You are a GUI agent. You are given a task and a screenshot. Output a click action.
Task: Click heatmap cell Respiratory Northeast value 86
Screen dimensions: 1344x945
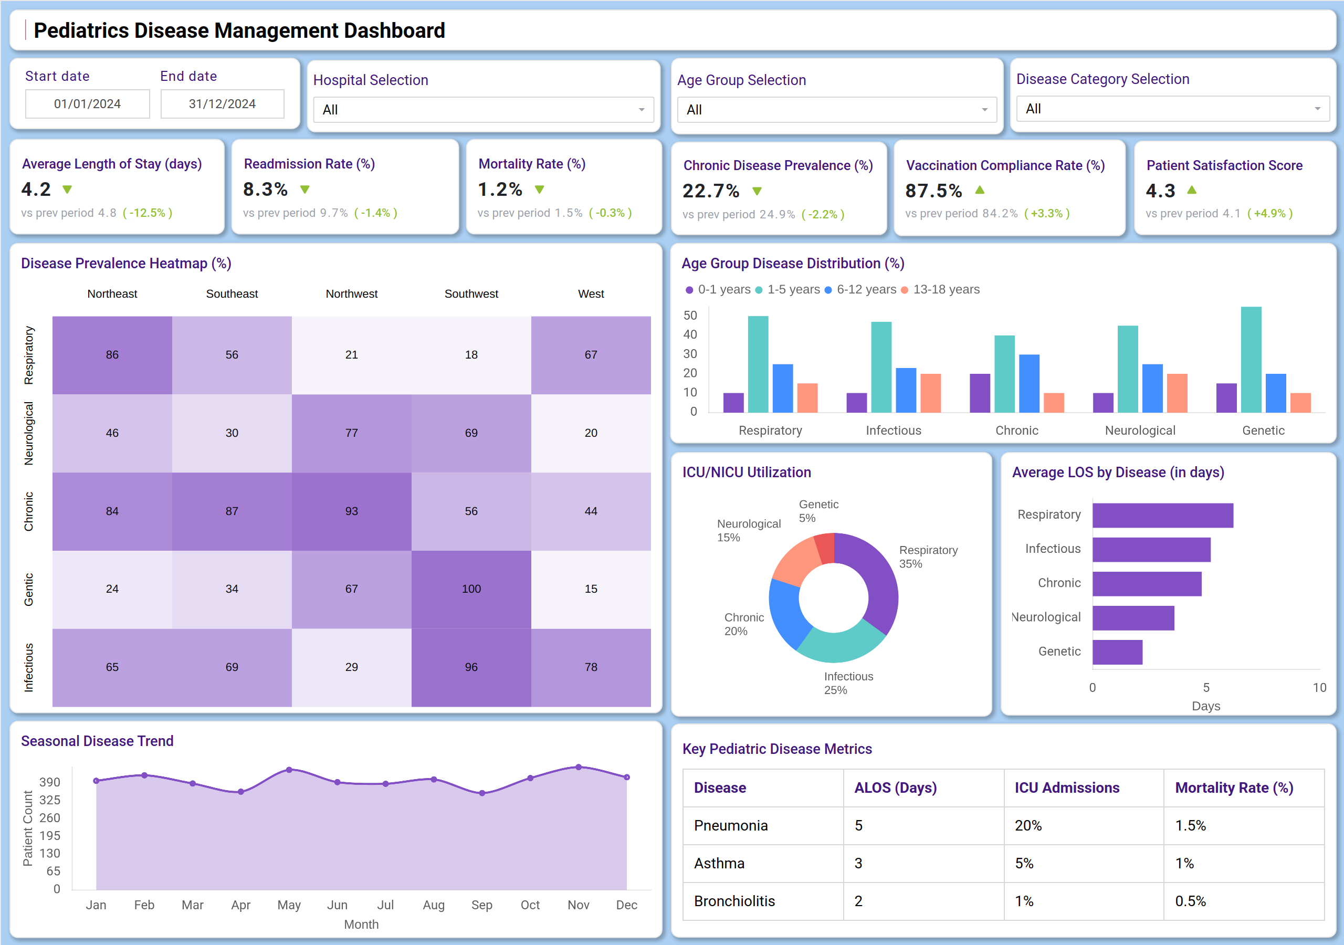click(x=112, y=355)
